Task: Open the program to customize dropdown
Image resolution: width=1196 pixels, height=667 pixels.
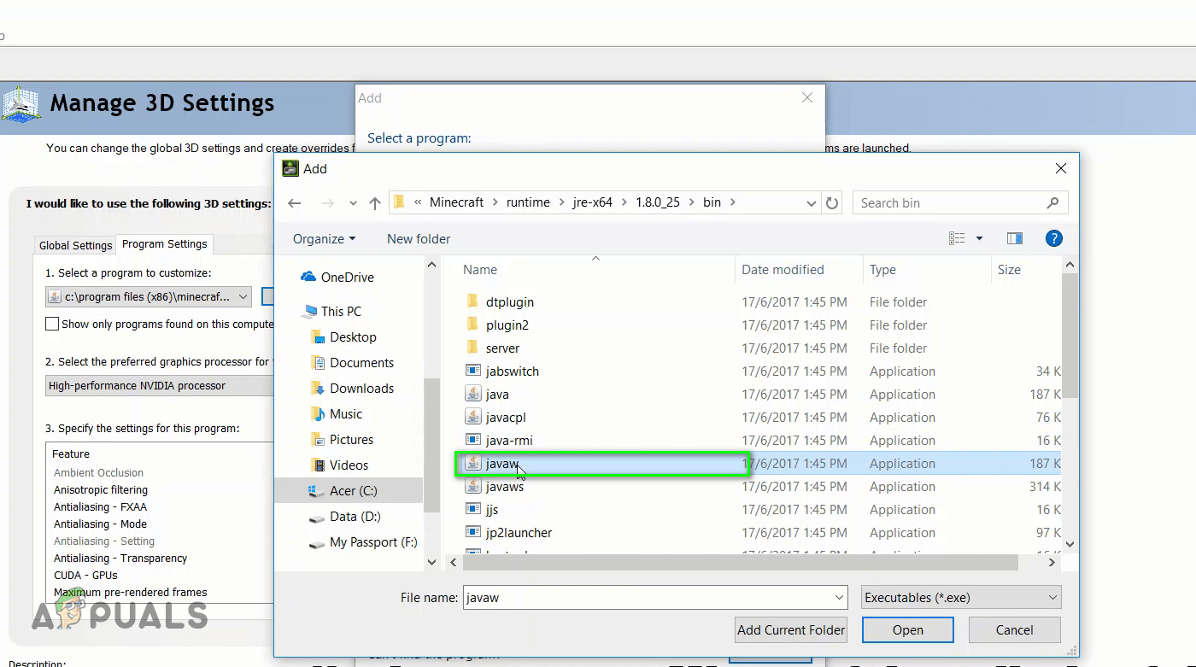Action: point(149,296)
